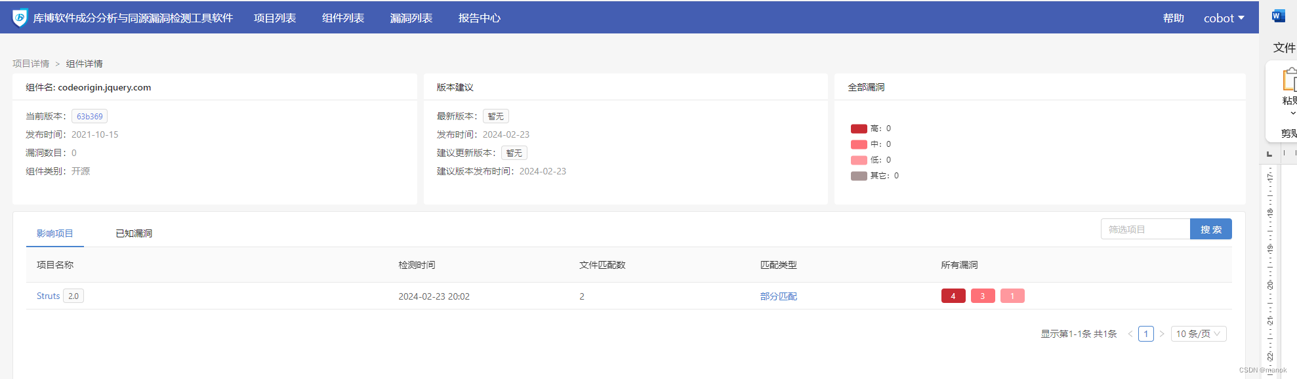This screenshot has height=379, width=1297.
Task: Click the 项目名称 column header
Action: tap(55, 265)
